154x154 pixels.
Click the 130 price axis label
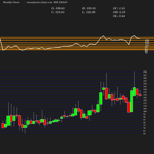pos(145,95)
